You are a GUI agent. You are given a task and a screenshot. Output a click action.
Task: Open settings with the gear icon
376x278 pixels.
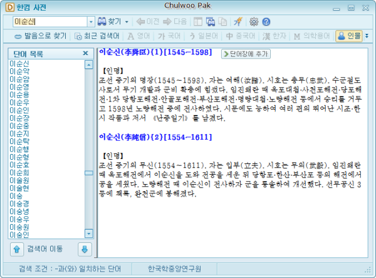(254, 22)
